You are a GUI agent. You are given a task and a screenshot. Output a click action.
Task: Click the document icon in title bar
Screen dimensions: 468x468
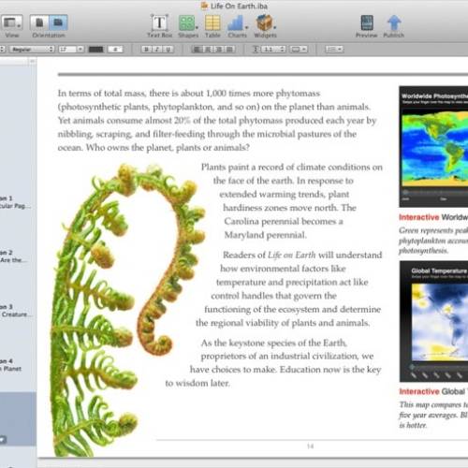tap(204, 6)
